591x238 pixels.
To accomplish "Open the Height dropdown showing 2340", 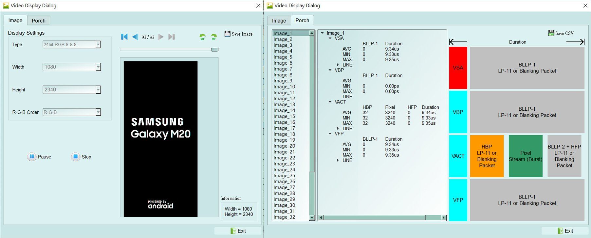I will (98, 89).
